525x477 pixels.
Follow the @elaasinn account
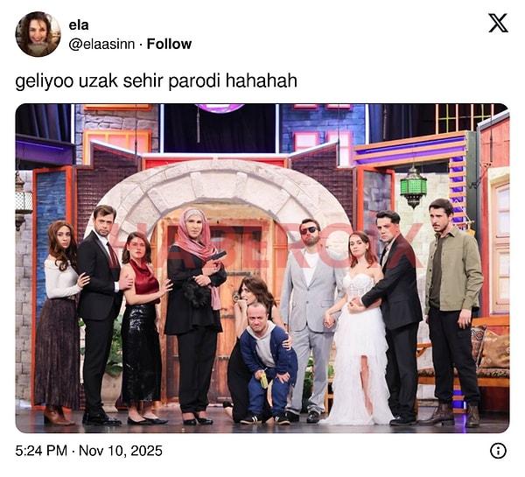(x=169, y=44)
